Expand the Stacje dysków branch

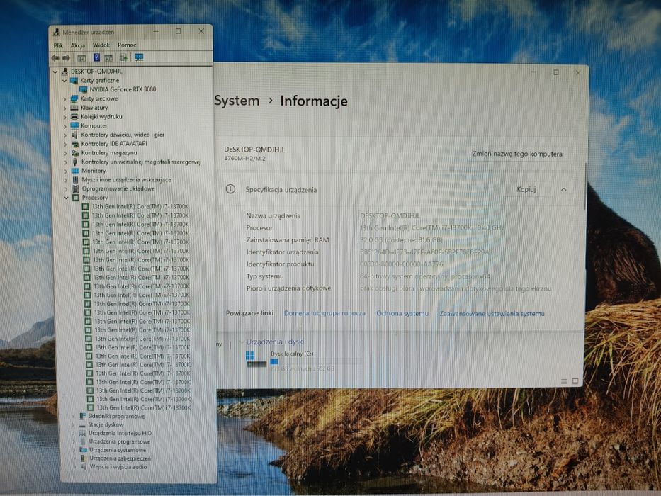[x=74, y=425]
